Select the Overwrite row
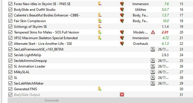This screenshot has height=103, width=193. click(x=100, y=100)
